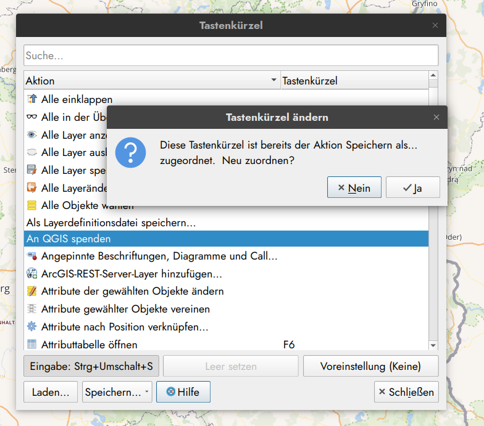Click the Alle einklappen icon
Image resolution: width=484 pixels, height=426 pixels.
tap(32, 99)
